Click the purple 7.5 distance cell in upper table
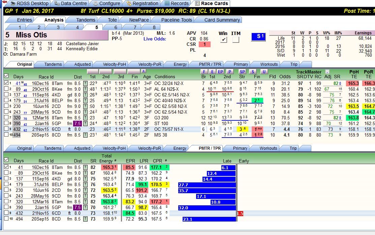 (77, 123)
